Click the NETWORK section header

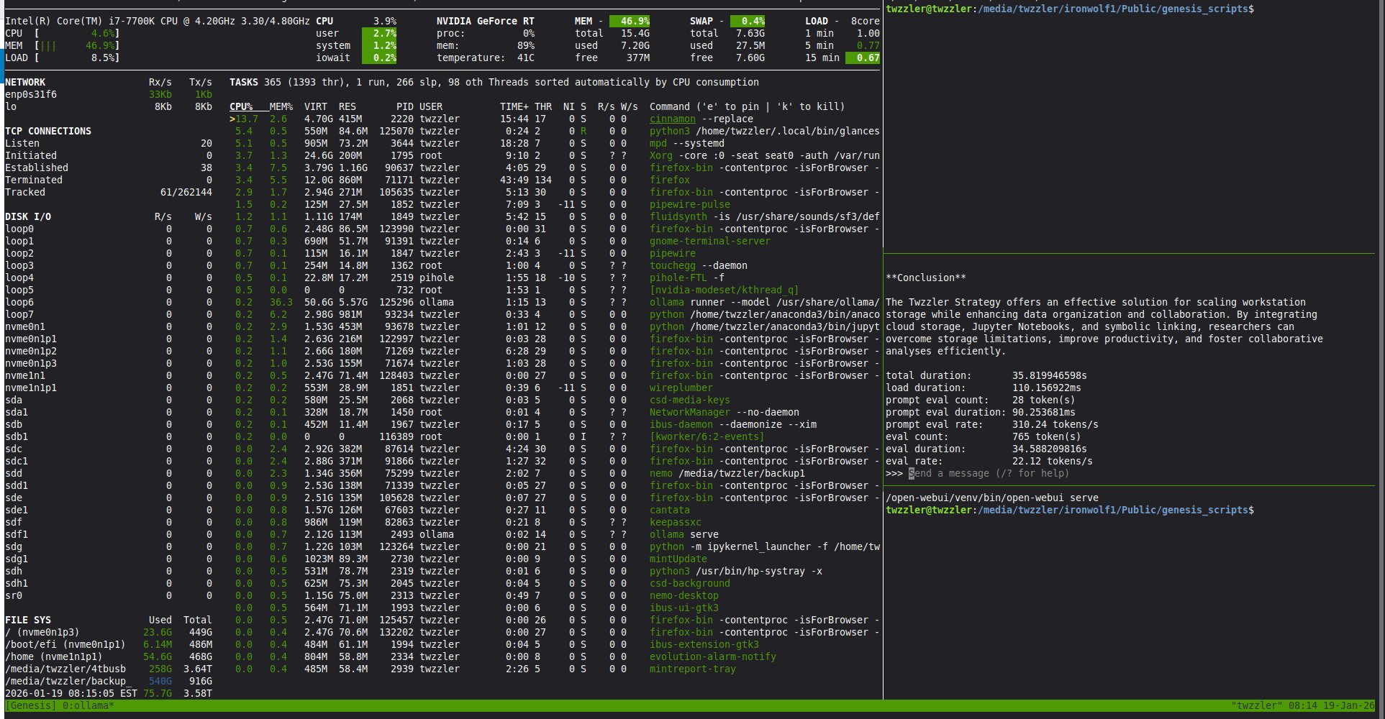(25, 82)
